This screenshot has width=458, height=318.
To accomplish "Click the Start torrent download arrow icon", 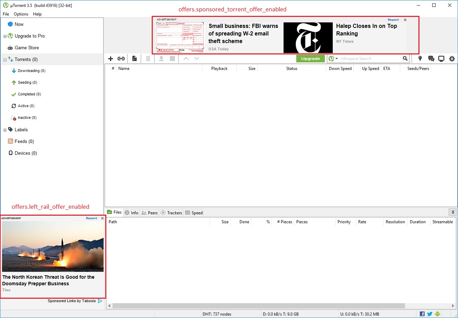I will [x=161, y=59].
